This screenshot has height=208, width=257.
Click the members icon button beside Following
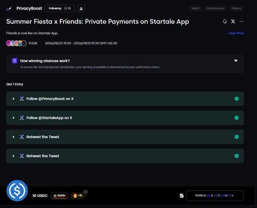[81, 8]
